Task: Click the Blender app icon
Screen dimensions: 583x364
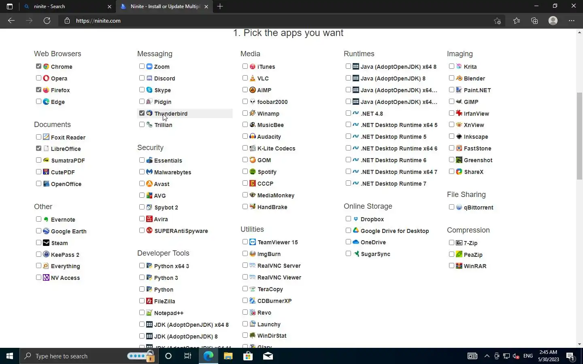Action: 459,78
